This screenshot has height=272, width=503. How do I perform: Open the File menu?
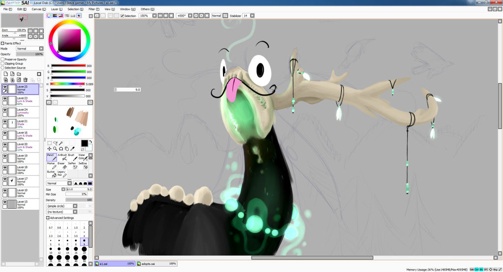click(7, 9)
